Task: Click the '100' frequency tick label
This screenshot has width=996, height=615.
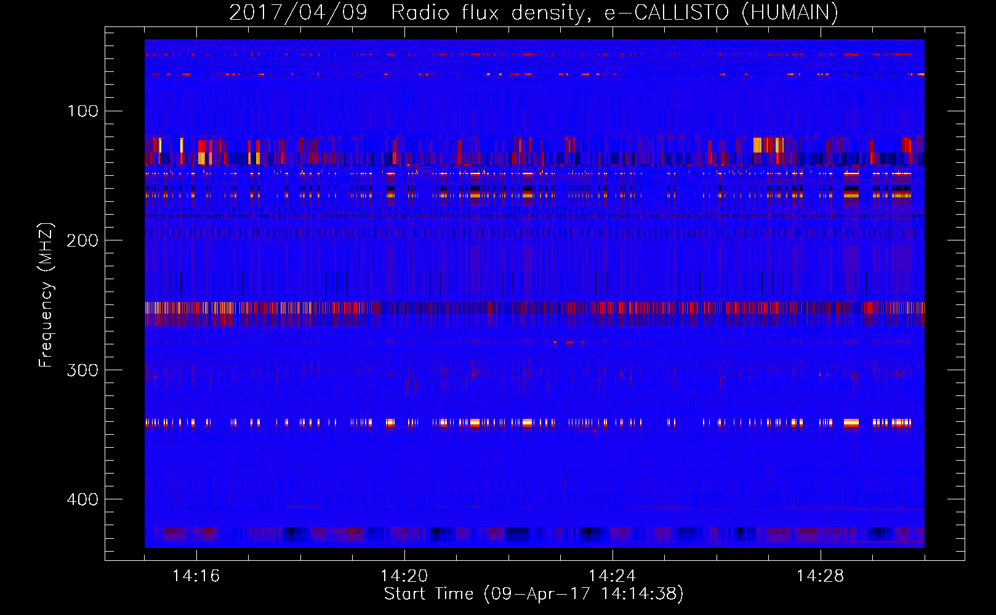Action: (x=83, y=111)
